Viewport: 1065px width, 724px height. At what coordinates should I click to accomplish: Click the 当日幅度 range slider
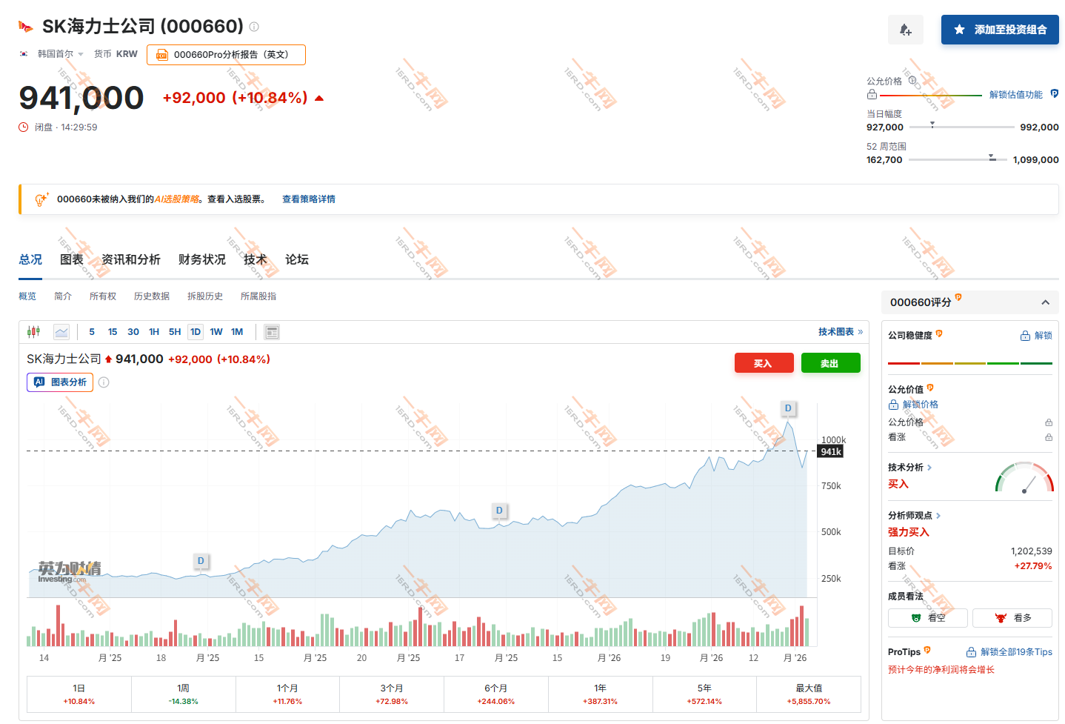coord(962,127)
